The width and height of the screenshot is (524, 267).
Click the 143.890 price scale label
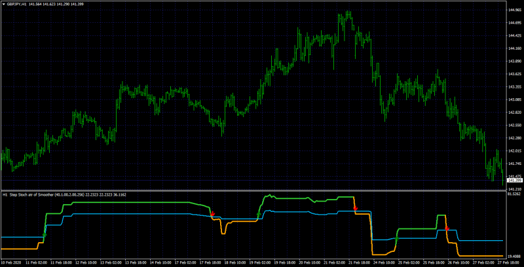(515, 62)
